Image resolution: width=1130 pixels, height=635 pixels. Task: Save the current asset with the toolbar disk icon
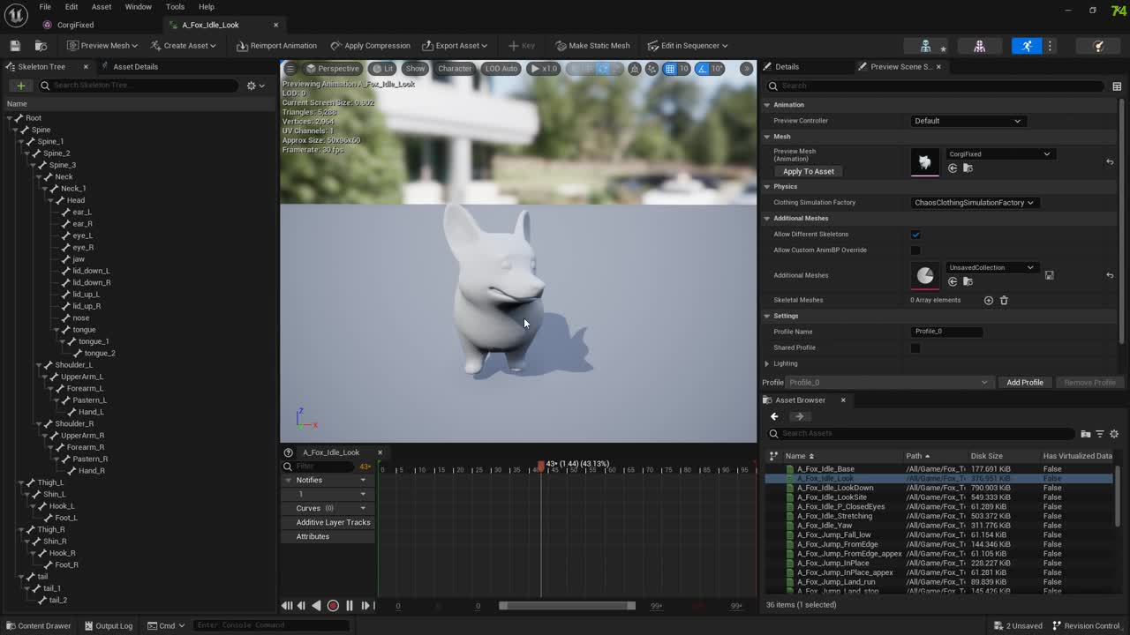coord(15,45)
